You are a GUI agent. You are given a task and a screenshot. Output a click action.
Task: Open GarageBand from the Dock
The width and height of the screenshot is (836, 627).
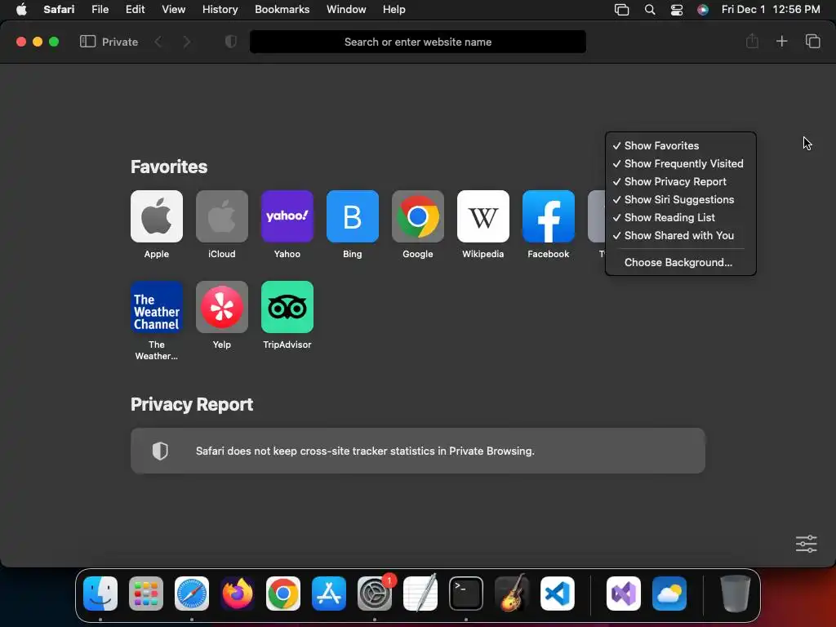pos(512,594)
